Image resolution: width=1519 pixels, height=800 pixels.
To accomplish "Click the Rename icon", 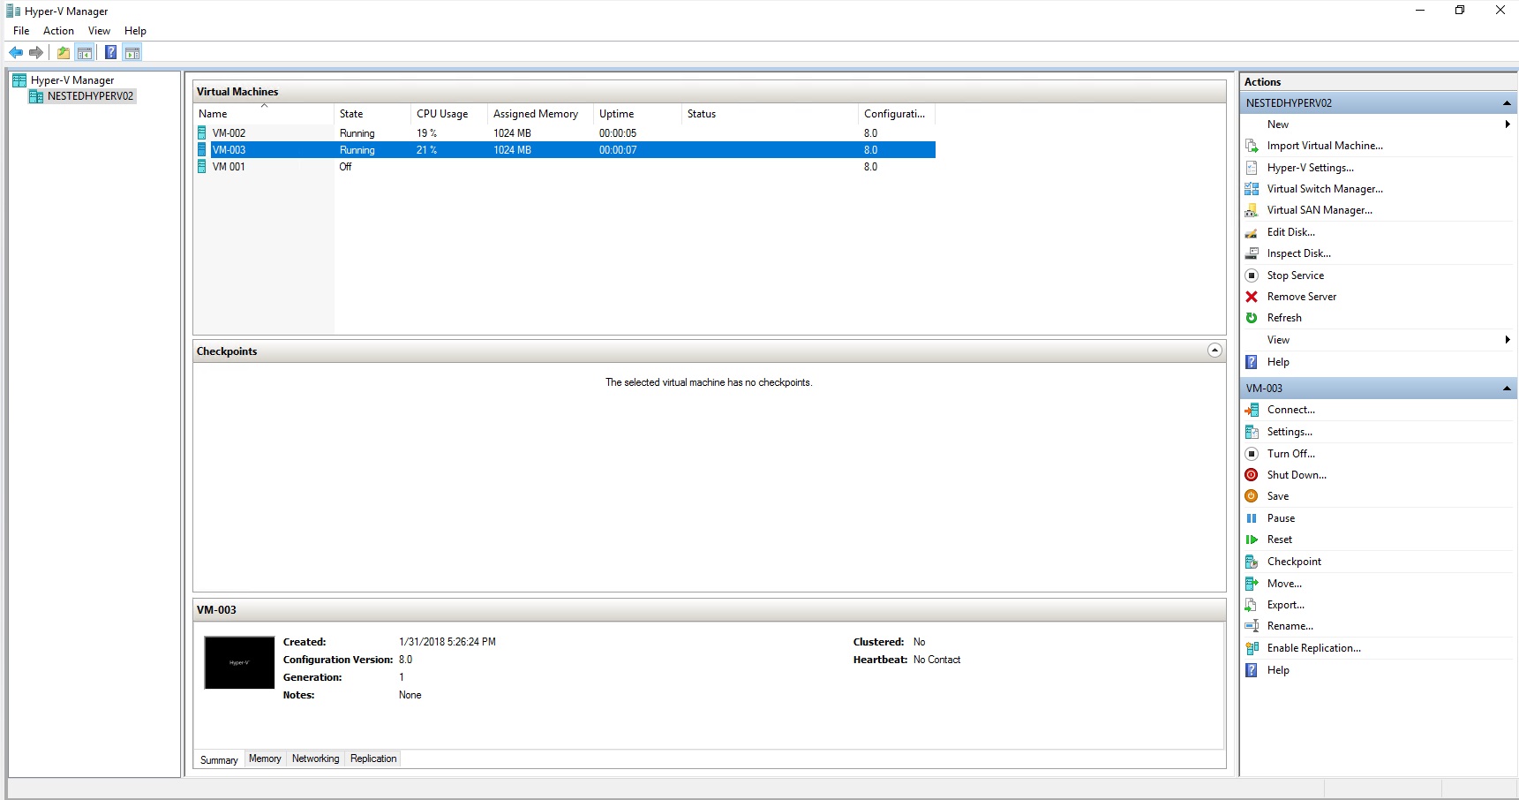I will (x=1252, y=626).
